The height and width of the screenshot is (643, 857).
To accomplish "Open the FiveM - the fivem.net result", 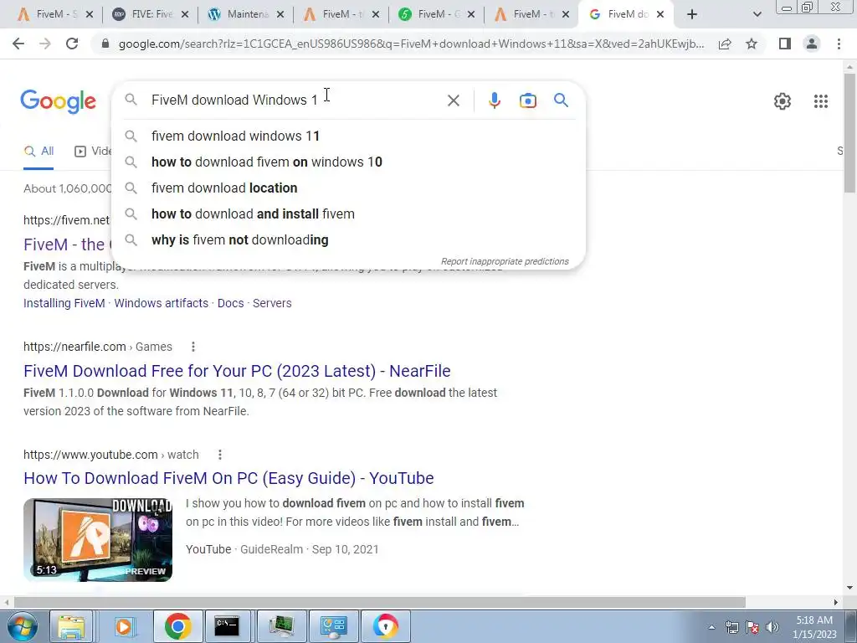I will [x=67, y=244].
